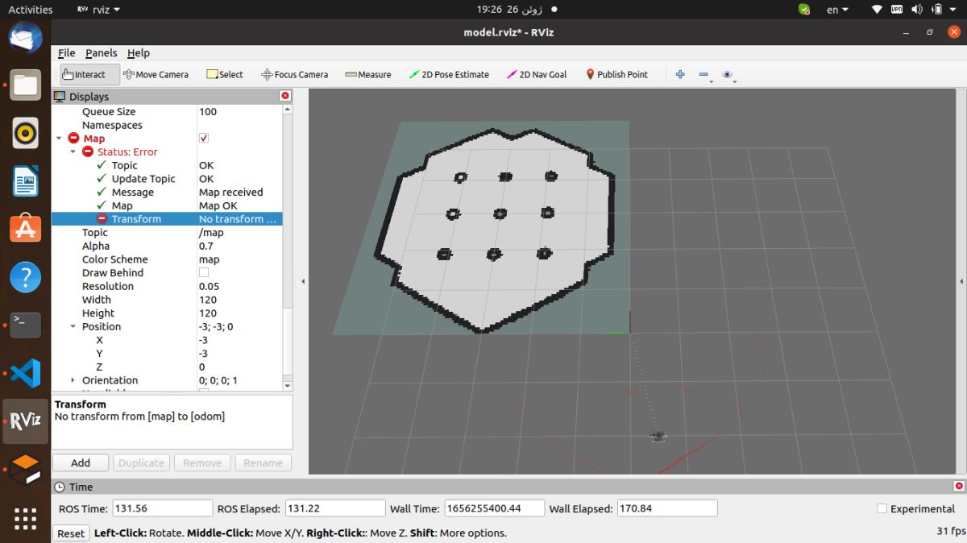Click the Wall Elapsed field
The height and width of the screenshot is (543, 967).
coord(666,508)
